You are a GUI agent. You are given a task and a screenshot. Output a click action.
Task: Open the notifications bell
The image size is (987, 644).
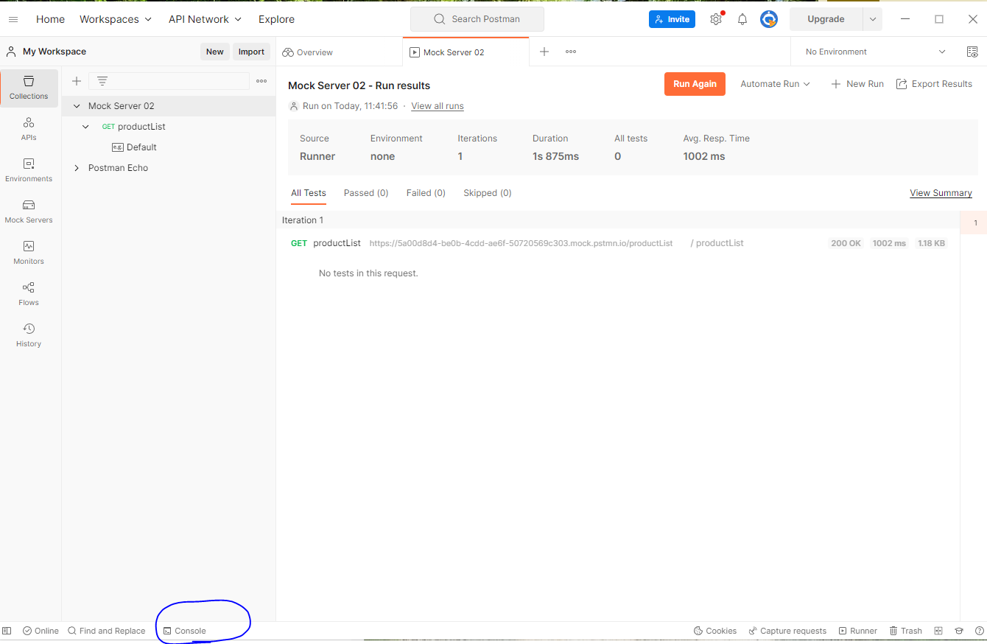tap(742, 19)
